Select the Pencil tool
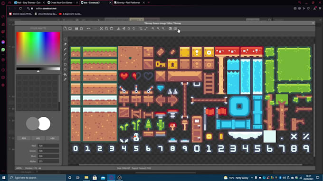 click(x=65, y=49)
